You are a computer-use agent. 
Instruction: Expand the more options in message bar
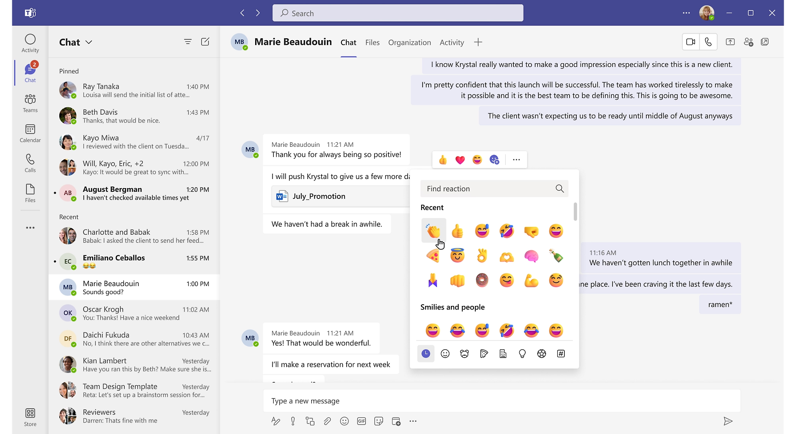point(414,420)
